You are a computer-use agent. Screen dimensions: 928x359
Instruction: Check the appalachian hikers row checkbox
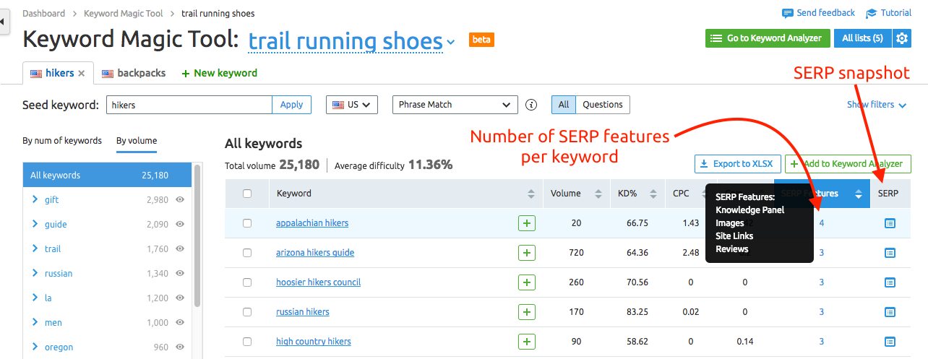247,223
